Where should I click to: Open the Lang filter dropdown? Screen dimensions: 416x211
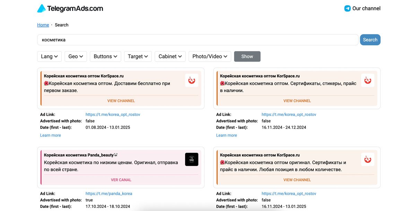[x=49, y=56]
